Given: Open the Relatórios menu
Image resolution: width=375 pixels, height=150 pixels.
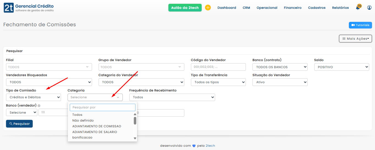Looking at the screenshot, I should coord(340,8).
